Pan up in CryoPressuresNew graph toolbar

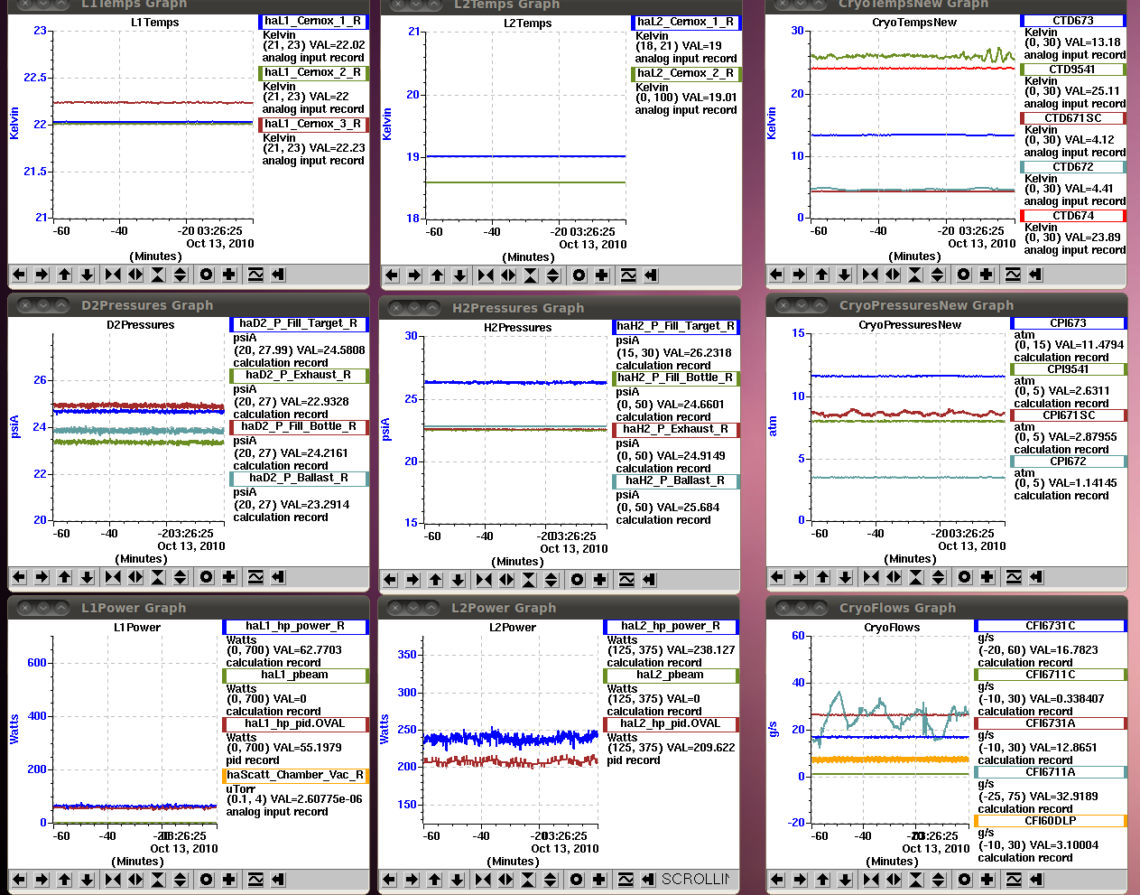point(822,577)
